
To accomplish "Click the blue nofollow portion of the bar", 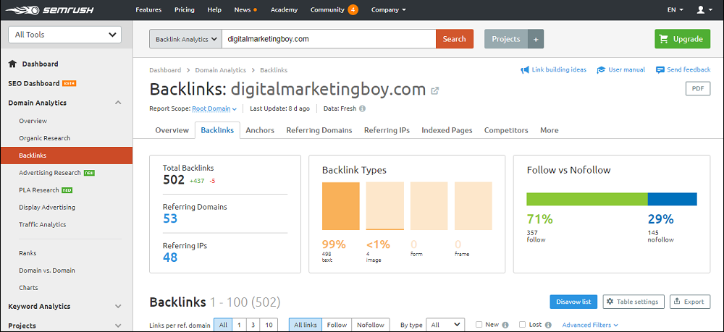I will tap(673, 199).
